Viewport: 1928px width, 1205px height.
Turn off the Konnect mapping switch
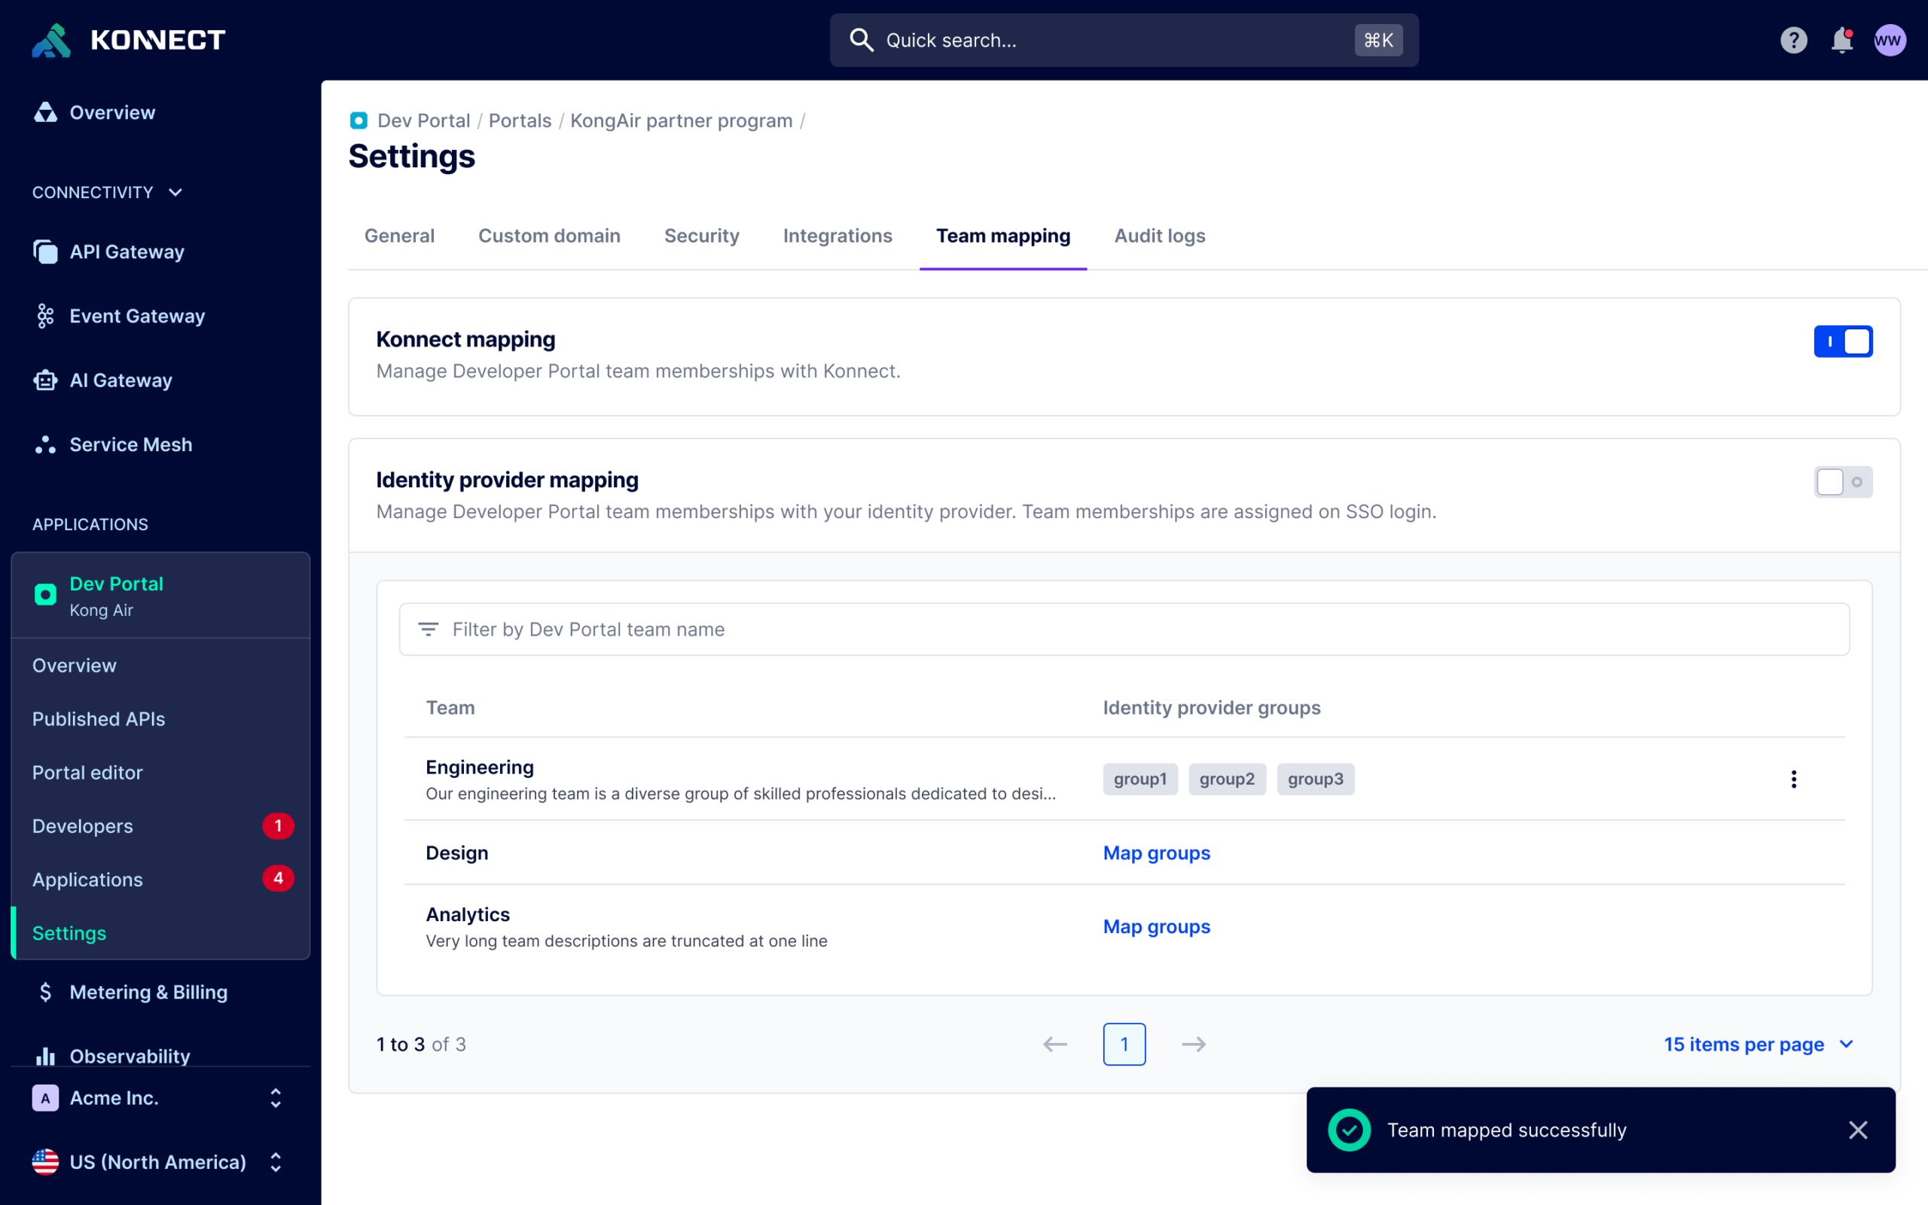point(1843,341)
